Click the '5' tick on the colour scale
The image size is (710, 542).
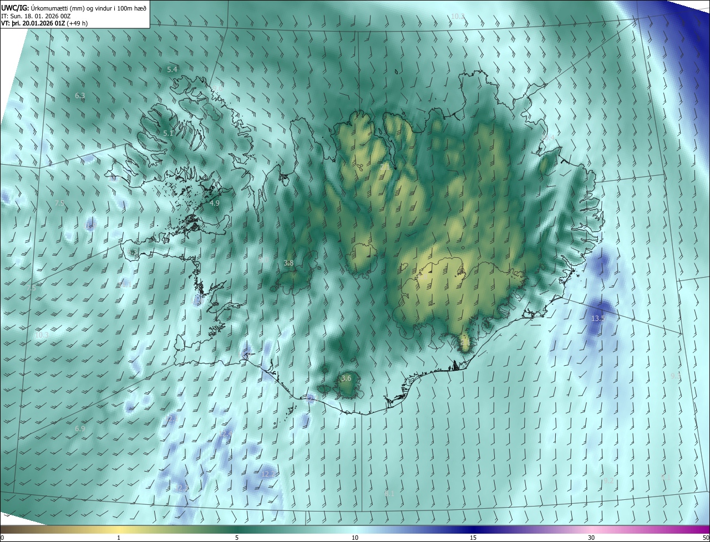(237, 538)
